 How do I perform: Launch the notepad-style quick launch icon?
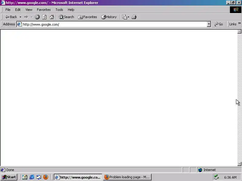25,177
